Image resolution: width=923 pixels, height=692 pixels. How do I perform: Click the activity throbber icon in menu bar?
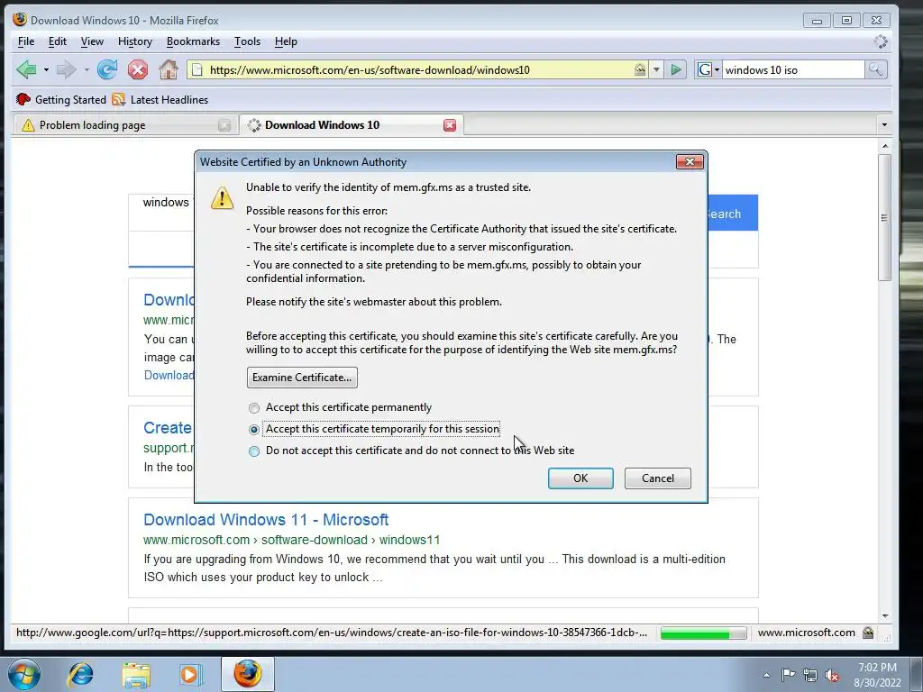(x=880, y=41)
